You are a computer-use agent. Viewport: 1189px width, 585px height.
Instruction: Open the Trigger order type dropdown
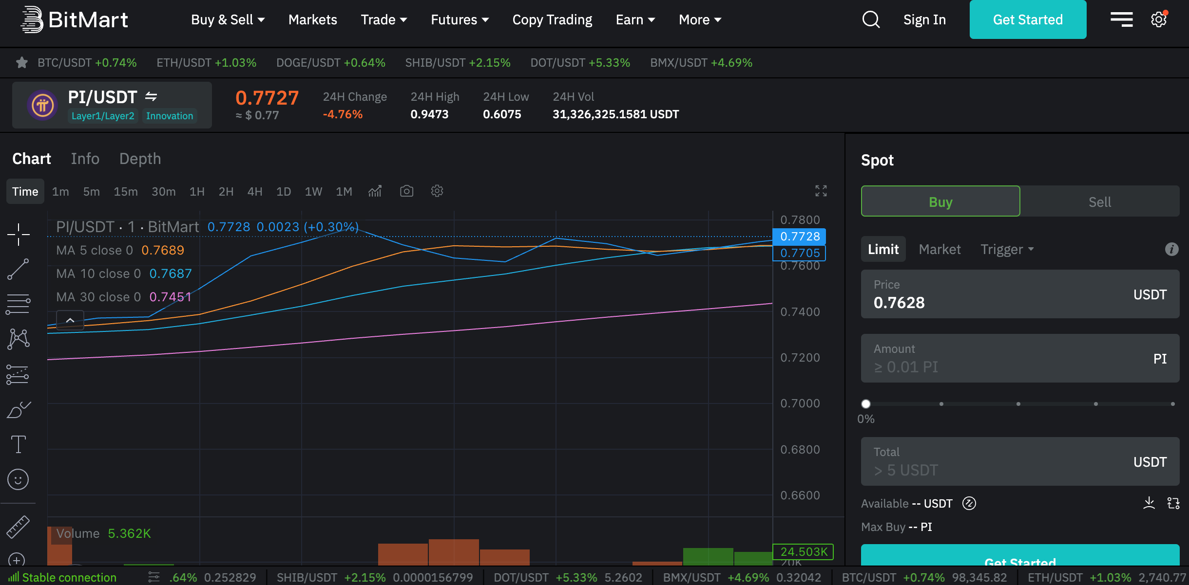(1007, 249)
